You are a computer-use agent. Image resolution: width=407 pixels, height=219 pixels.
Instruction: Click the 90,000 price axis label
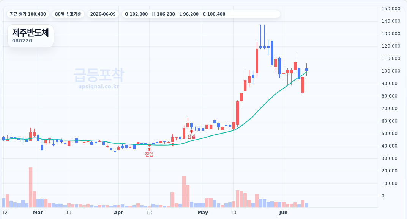tap(390, 83)
